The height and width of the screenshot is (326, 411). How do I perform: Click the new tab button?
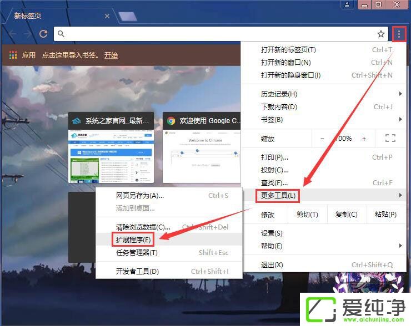point(128,17)
